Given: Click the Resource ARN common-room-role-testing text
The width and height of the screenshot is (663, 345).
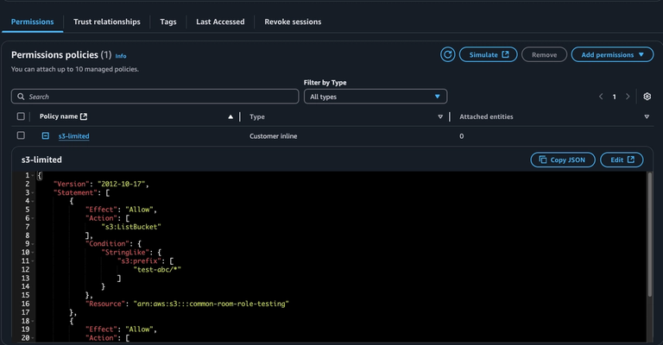Looking at the screenshot, I should click(x=211, y=304).
